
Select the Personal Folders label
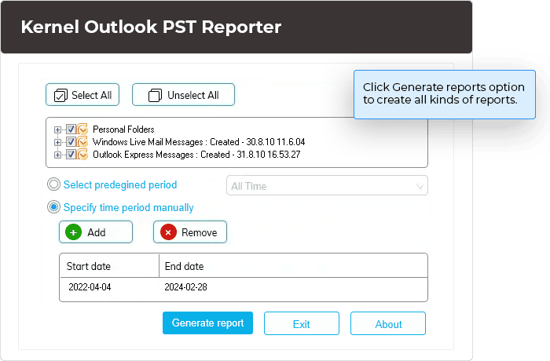[123, 129]
